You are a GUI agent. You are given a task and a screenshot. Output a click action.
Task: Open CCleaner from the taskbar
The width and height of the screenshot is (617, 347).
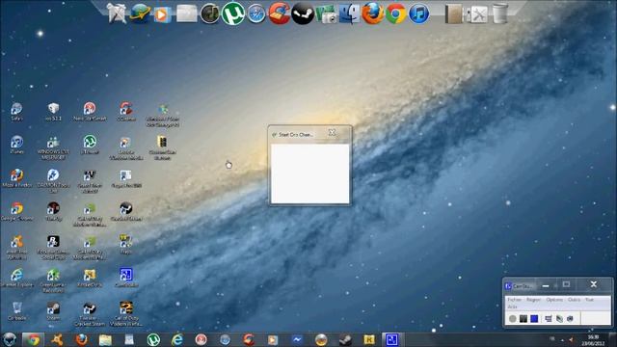(x=249, y=339)
